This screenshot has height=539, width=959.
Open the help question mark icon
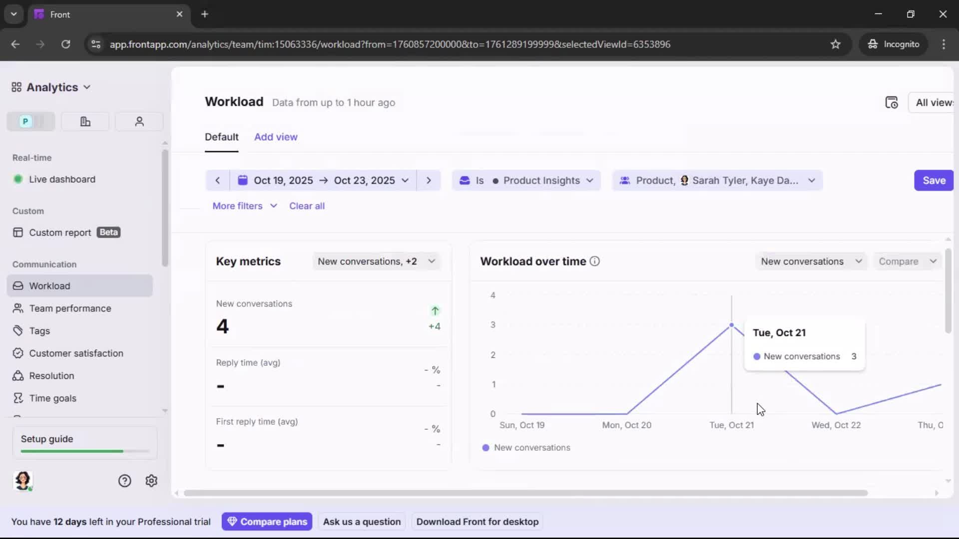click(x=124, y=481)
